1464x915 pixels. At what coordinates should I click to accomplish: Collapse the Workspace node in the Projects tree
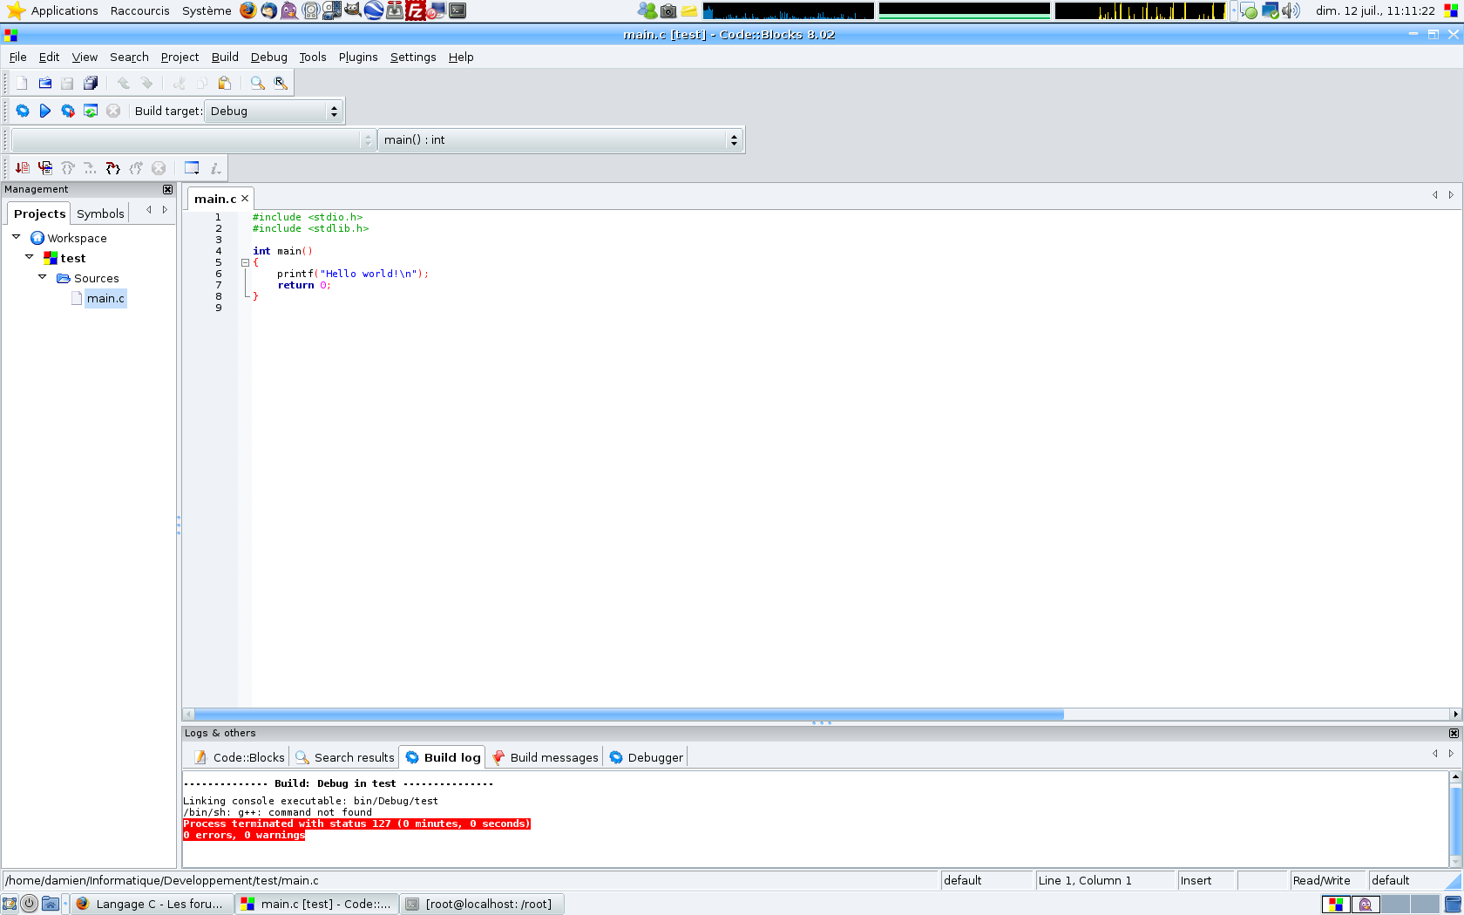click(16, 236)
